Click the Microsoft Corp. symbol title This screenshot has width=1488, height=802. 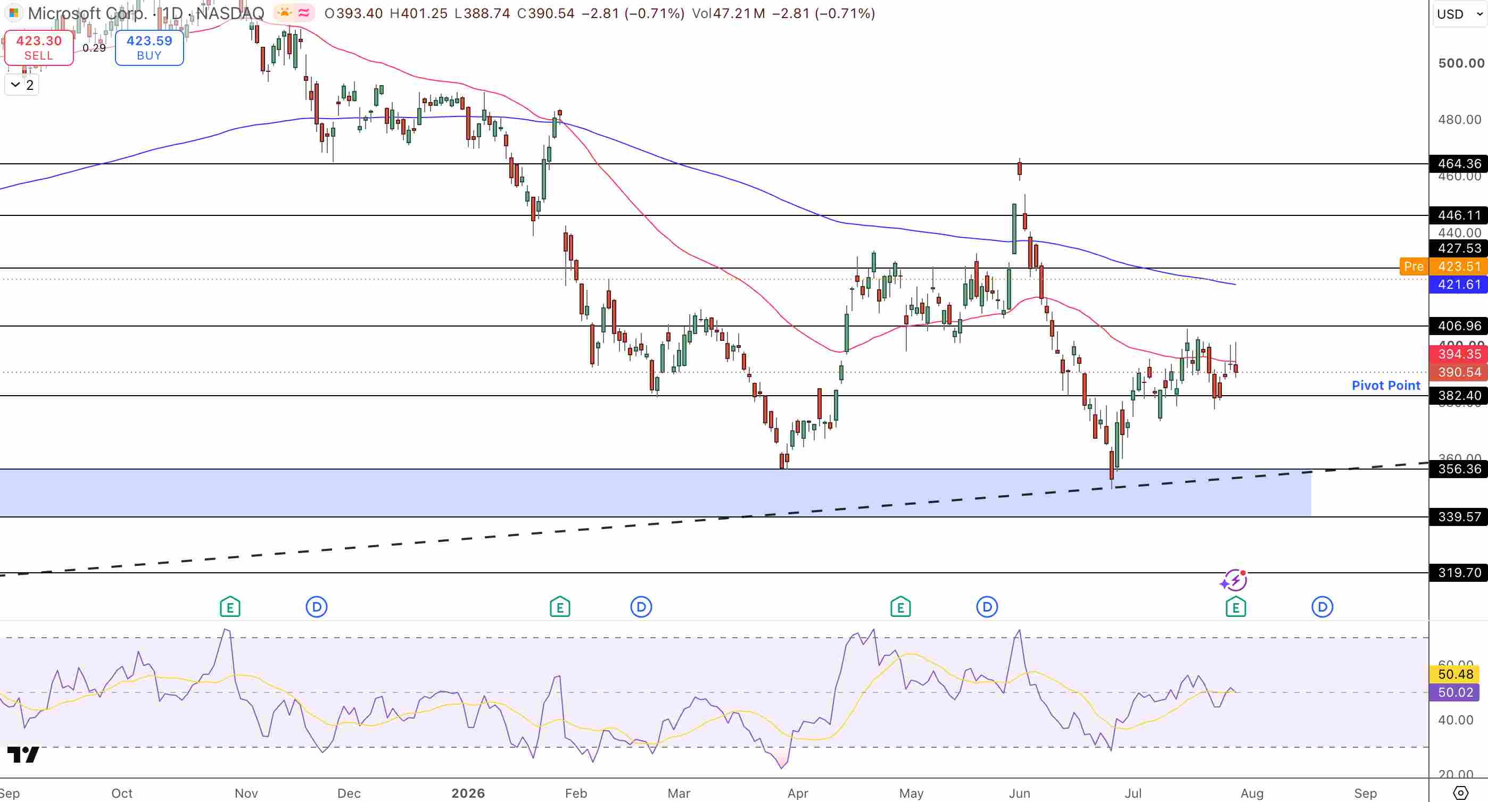pos(88,13)
